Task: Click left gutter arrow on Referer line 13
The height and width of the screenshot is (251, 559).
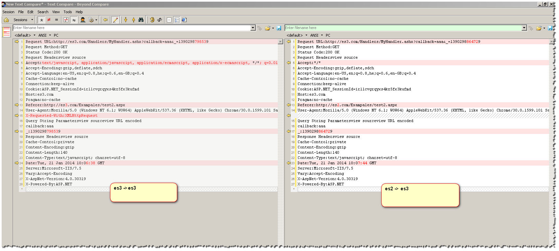Action: [x=17, y=105]
